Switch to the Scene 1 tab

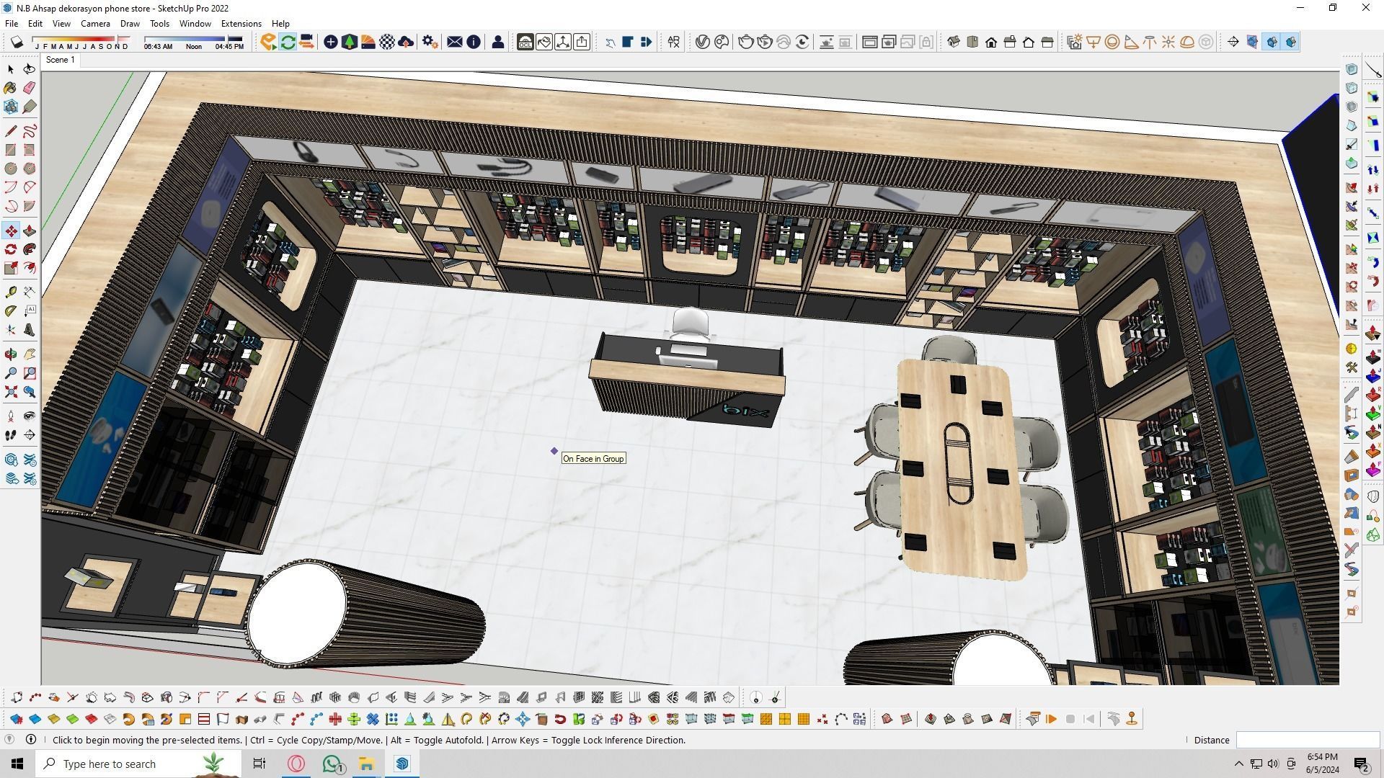(x=60, y=60)
